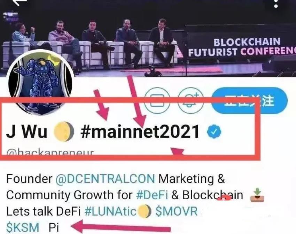Open the $MOVR cashtag link
Image resolution: width=296 pixels, height=234 pixels.
(177, 211)
